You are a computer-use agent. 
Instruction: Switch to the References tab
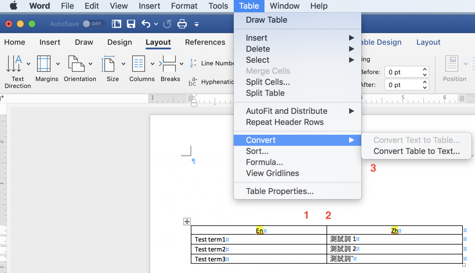tap(205, 42)
